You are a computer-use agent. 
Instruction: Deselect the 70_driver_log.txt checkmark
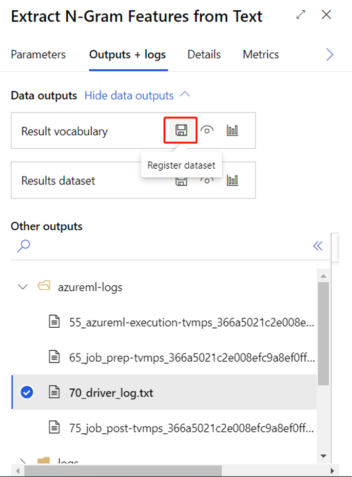(27, 392)
